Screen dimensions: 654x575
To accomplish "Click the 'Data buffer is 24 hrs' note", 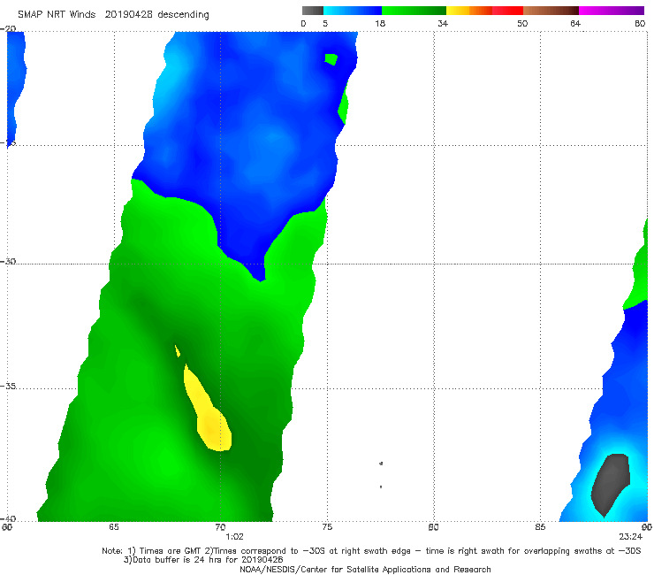I will tap(203, 560).
